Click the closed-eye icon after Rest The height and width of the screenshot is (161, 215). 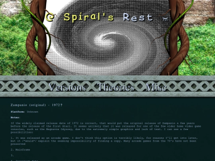(x=165, y=19)
